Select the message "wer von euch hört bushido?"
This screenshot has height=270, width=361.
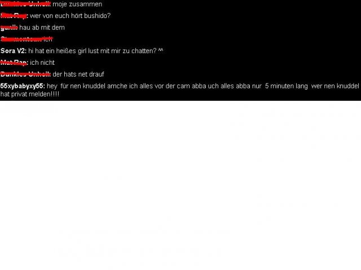pos(70,16)
